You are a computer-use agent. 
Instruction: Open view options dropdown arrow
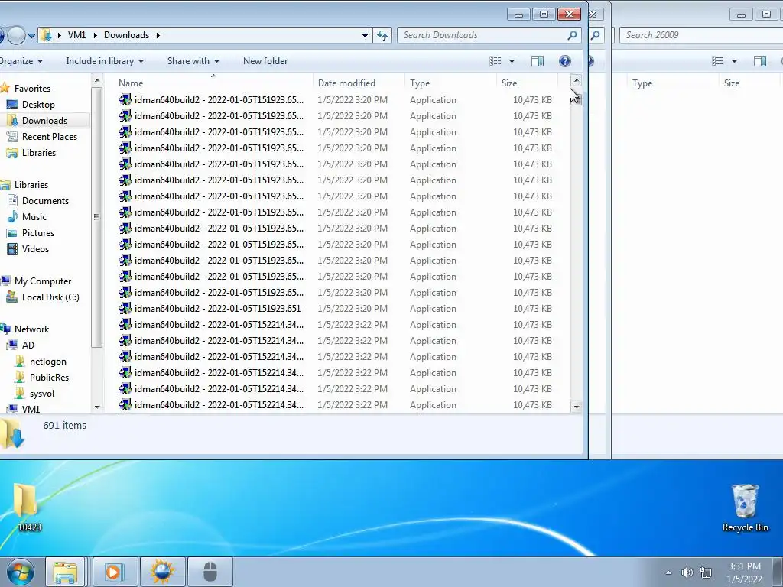pyautogui.click(x=512, y=61)
